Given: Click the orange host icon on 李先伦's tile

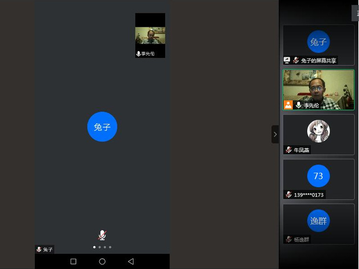Looking at the screenshot, I should click(288, 105).
